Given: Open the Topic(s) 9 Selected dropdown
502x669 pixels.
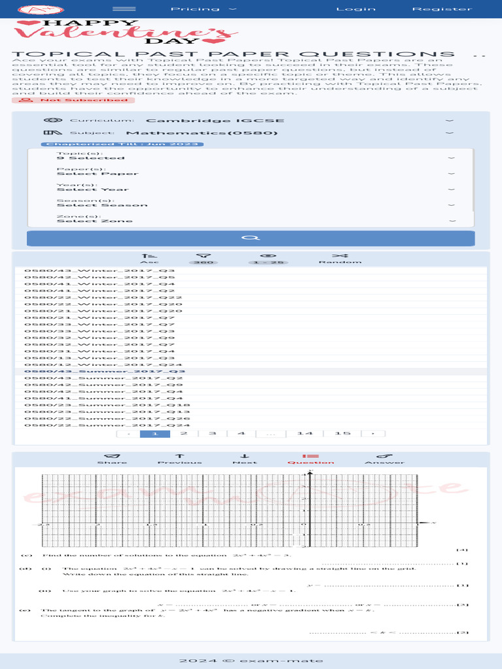Looking at the screenshot, I should (x=256, y=155).
